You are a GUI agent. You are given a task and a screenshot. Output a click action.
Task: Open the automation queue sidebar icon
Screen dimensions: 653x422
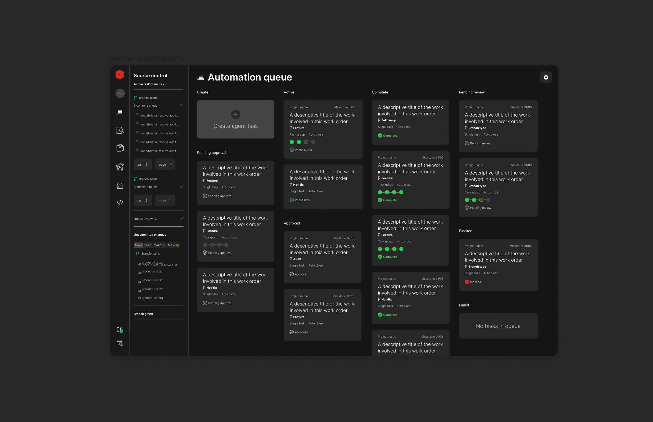point(120,112)
